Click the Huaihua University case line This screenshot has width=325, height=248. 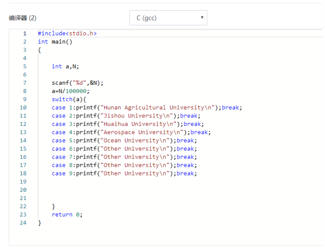(x=128, y=124)
